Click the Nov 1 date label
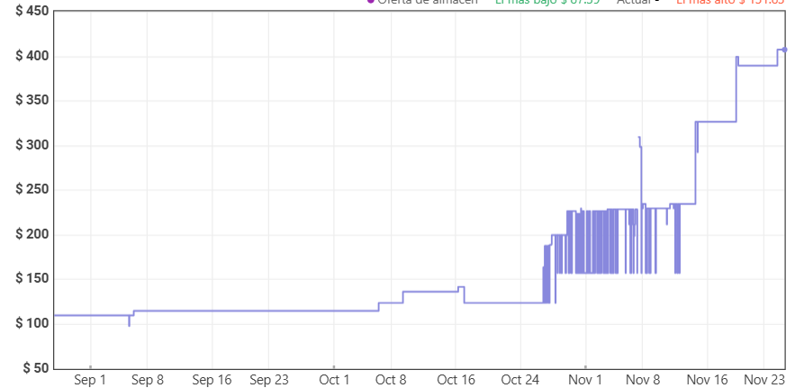 (585, 380)
